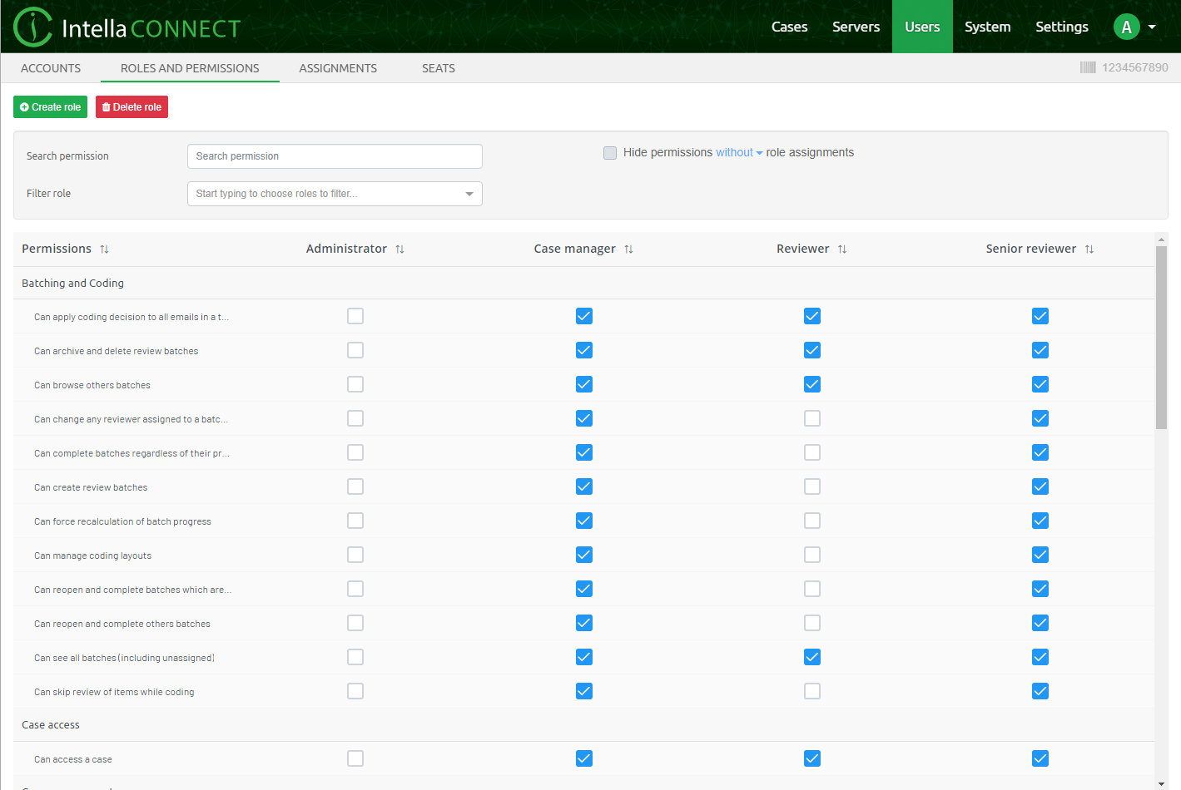Sort the Reviewer column via arrows

[842, 249]
